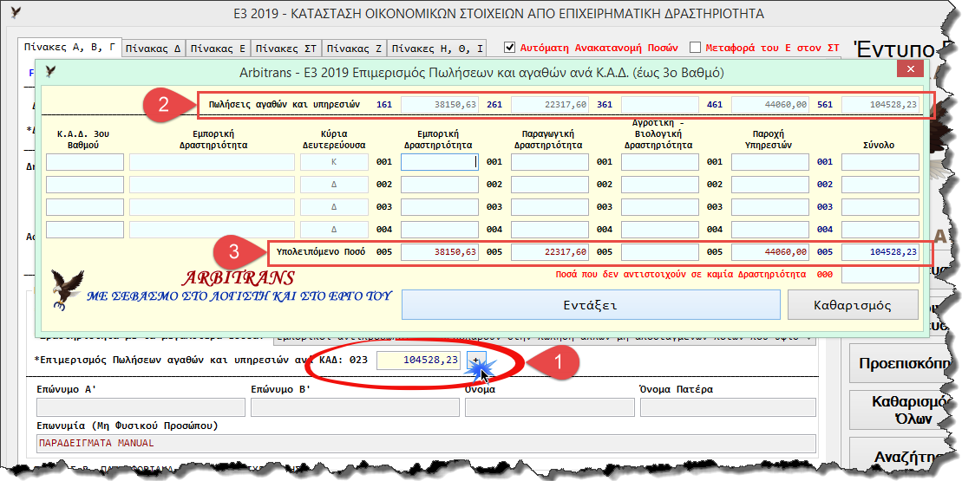
Task: Select the Πίνακας Ζ tab
Action: tap(354, 48)
